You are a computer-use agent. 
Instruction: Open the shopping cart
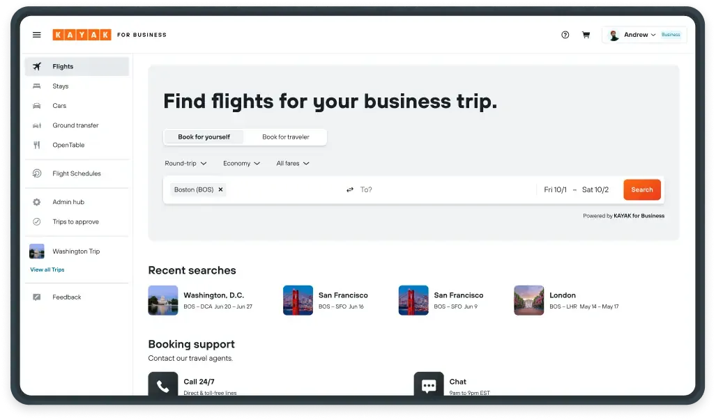coord(586,35)
